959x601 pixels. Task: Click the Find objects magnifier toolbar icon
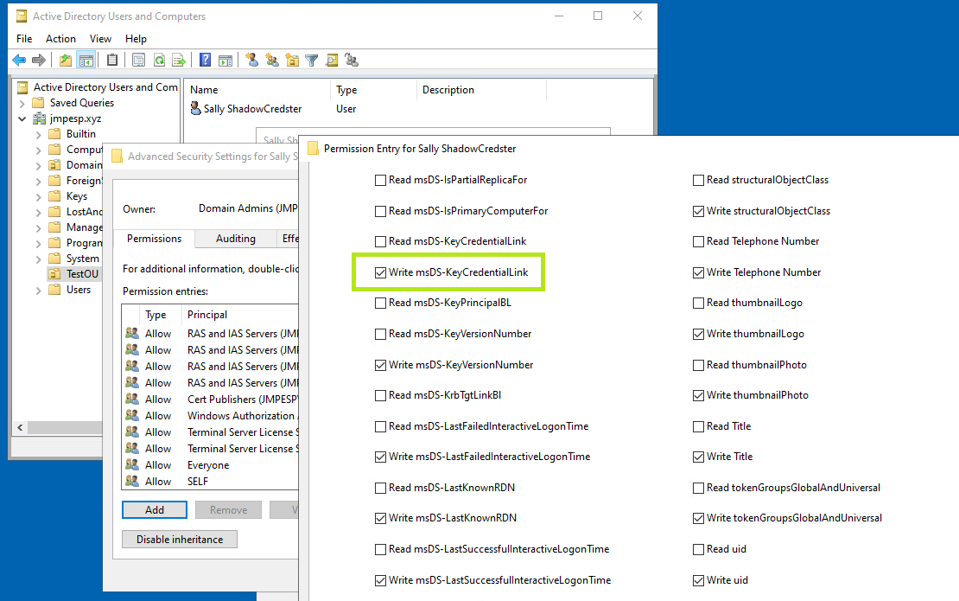click(x=332, y=60)
